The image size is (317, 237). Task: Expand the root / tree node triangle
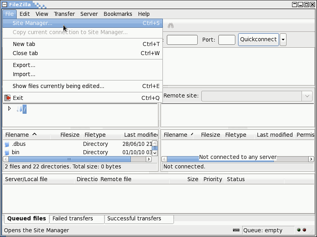pyautogui.click(x=9, y=109)
